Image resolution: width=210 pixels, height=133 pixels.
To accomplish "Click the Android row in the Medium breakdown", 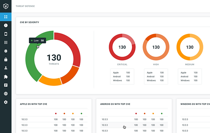I will (x=189, y=77).
